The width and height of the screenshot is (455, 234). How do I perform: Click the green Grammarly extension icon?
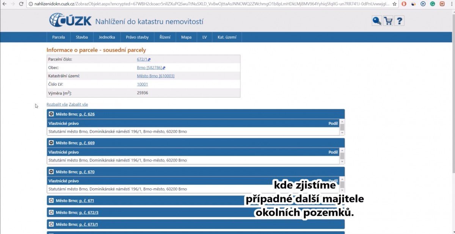(433, 4)
